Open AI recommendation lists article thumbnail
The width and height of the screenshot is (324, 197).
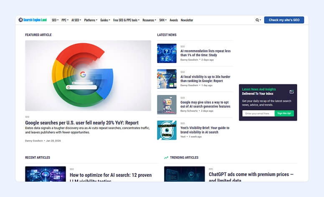(167, 53)
